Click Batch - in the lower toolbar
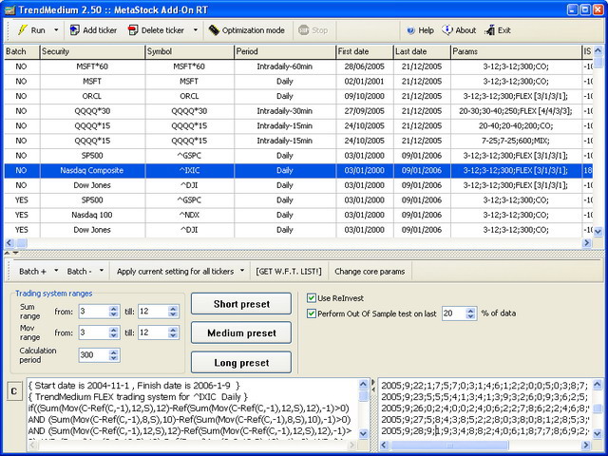 pyautogui.click(x=80, y=272)
